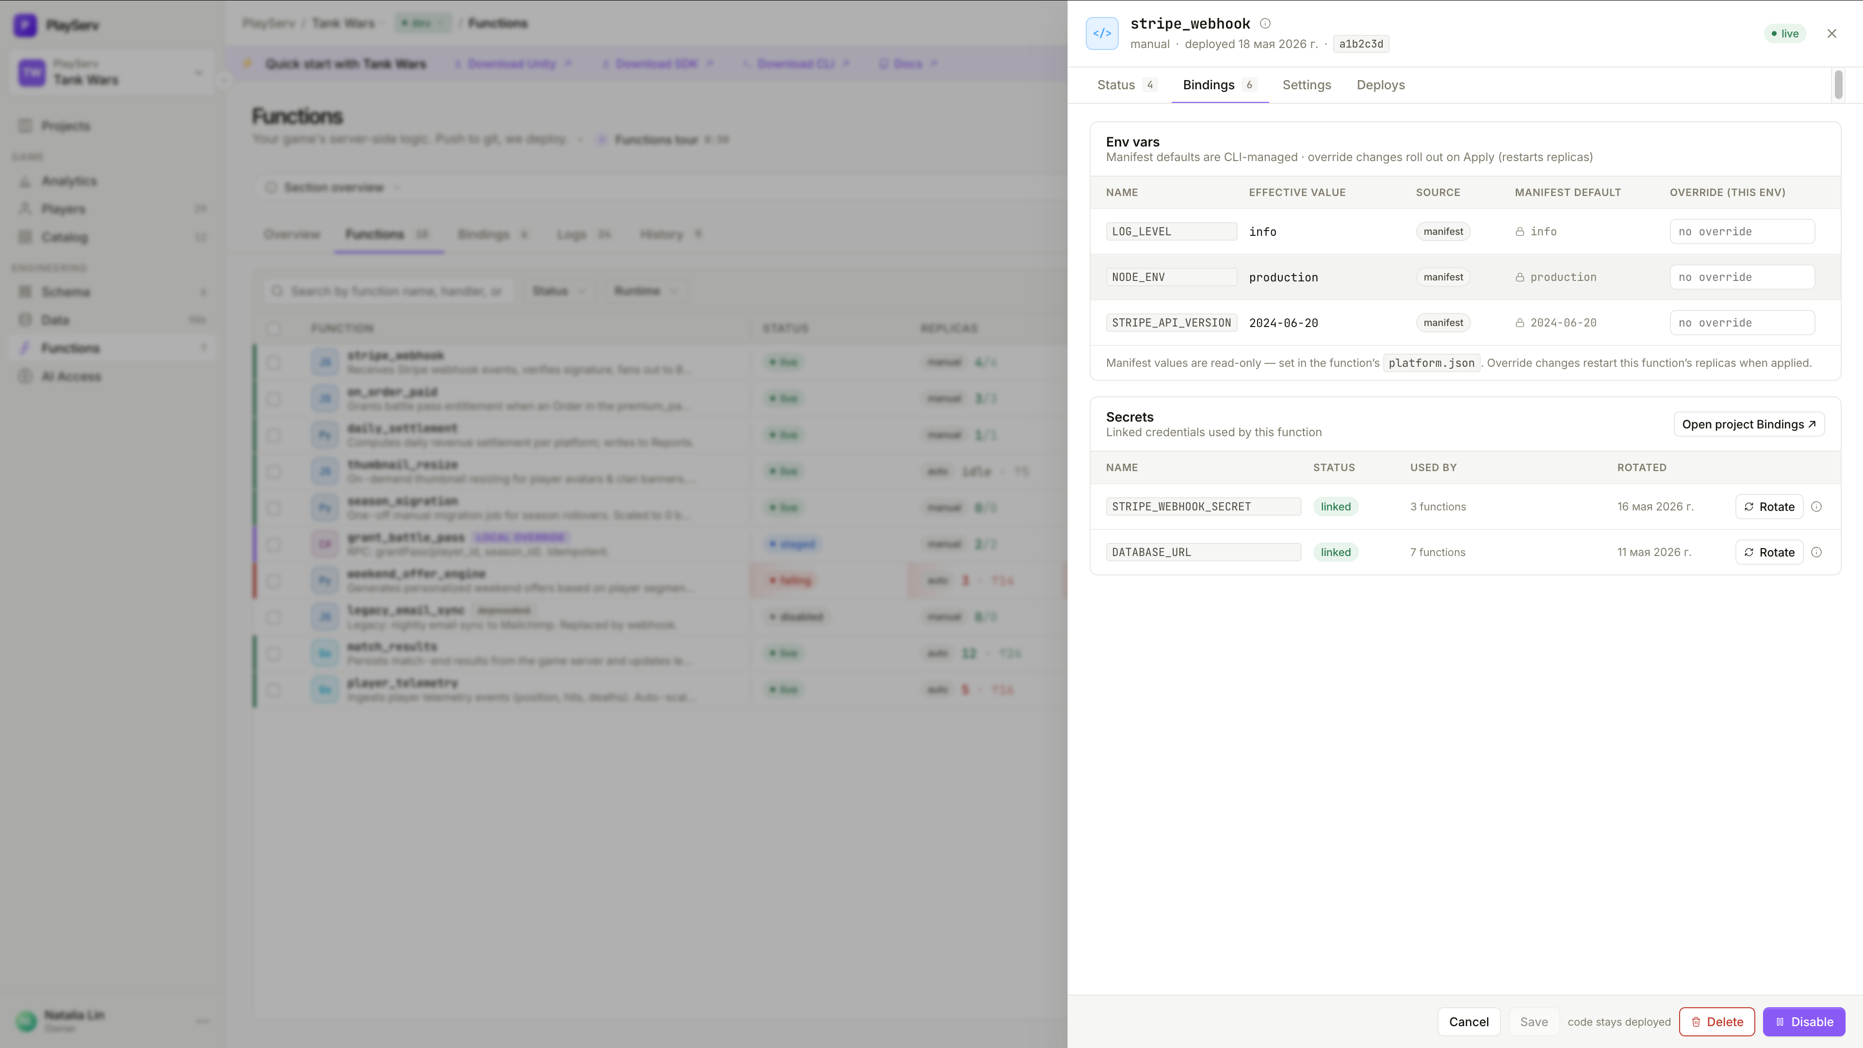The width and height of the screenshot is (1863, 1048).
Task: Tick the checkbox for weekend_offer_engine row
Action: point(273,581)
